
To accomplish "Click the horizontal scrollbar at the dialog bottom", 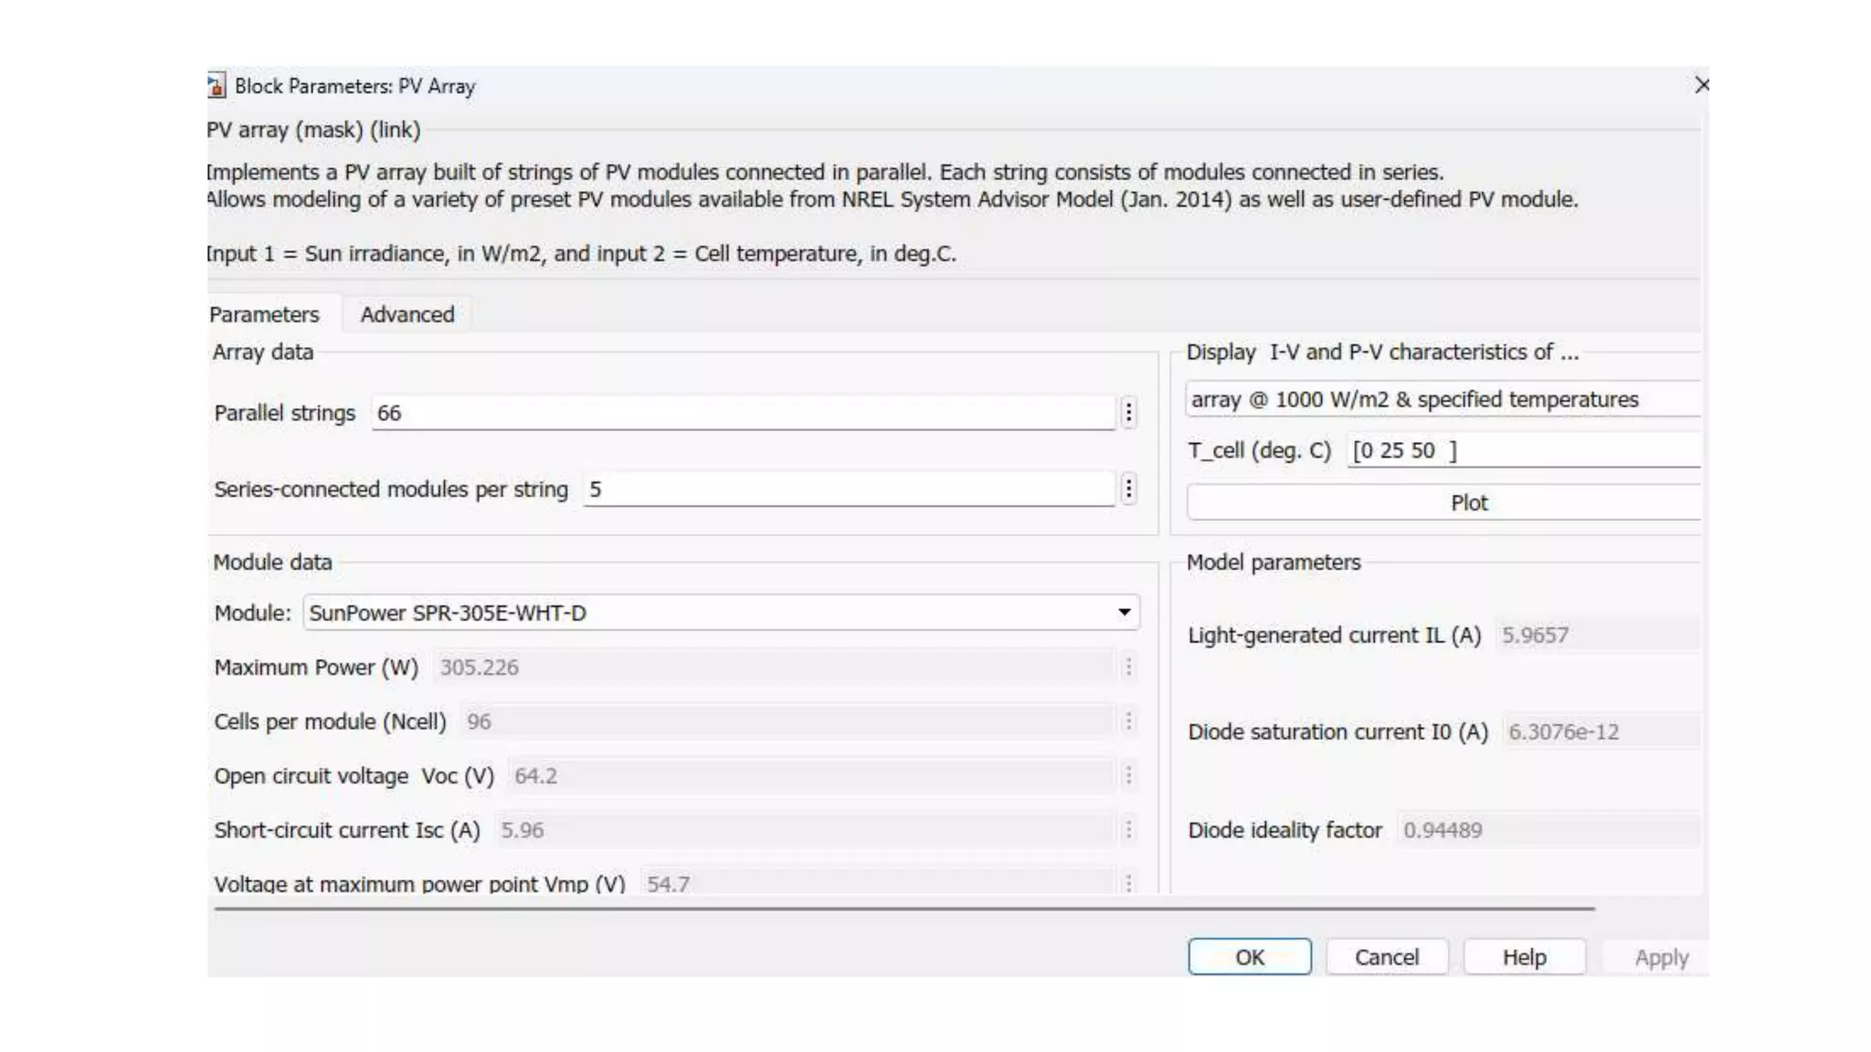I will click(904, 909).
